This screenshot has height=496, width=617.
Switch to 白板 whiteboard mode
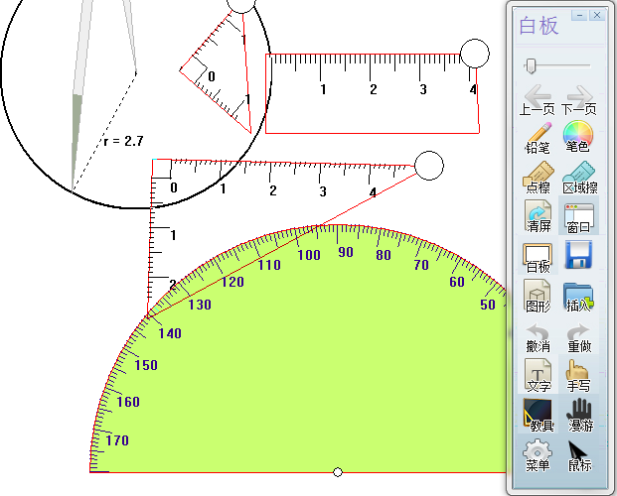click(x=538, y=257)
